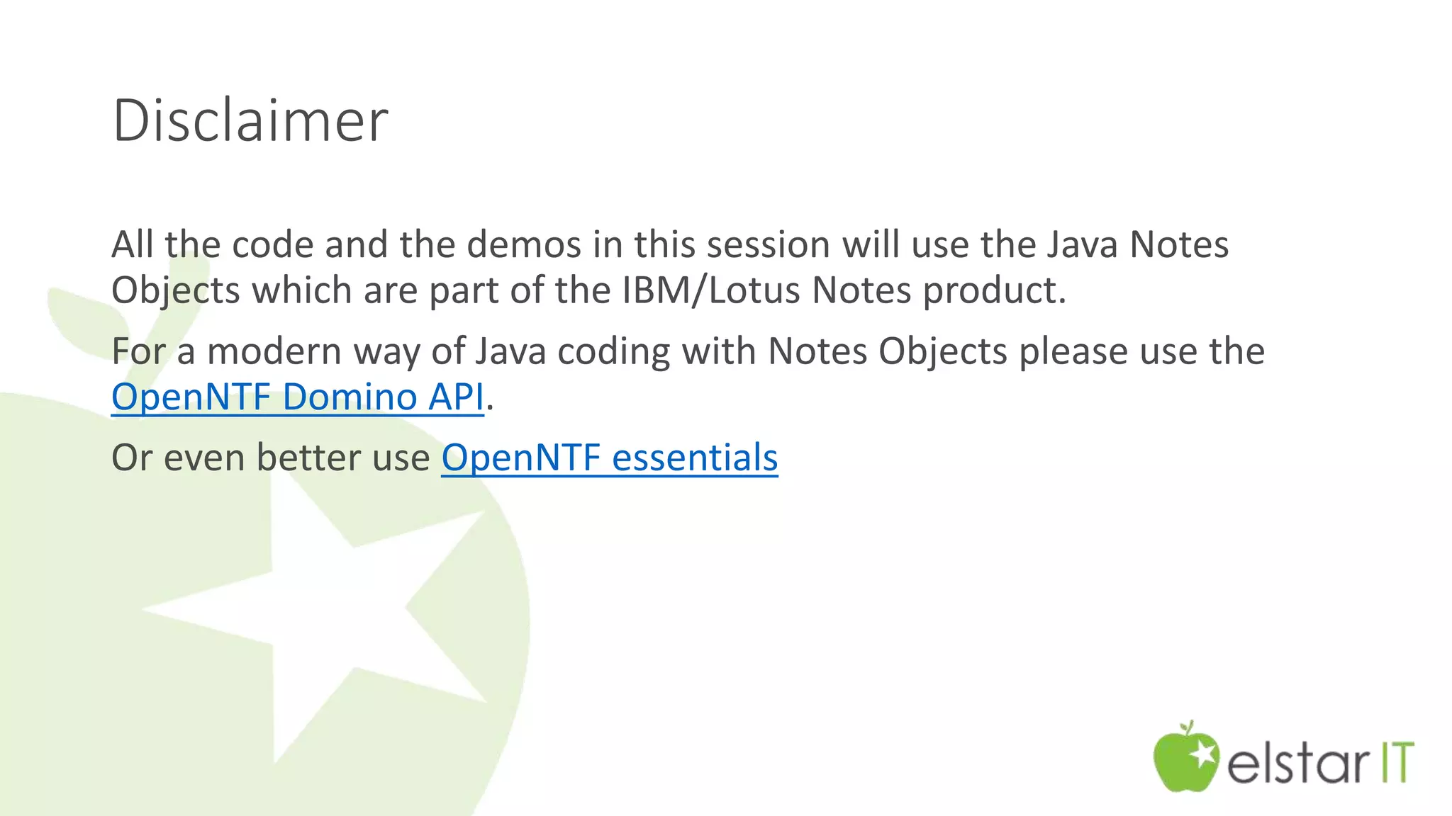Click the gray "elstar" wordmark

(1298, 764)
